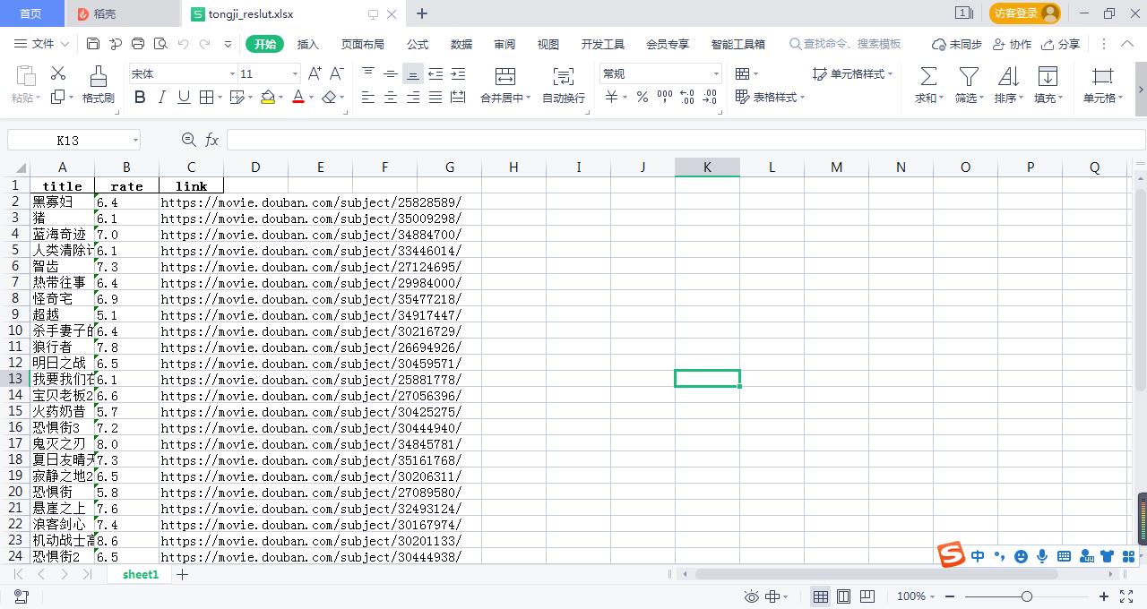
Task: Select column header K
Action: [x=707, y=167]
